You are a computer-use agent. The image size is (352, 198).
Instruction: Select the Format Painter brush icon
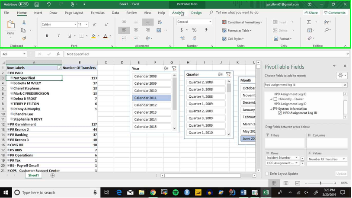[x=24, y=38]
